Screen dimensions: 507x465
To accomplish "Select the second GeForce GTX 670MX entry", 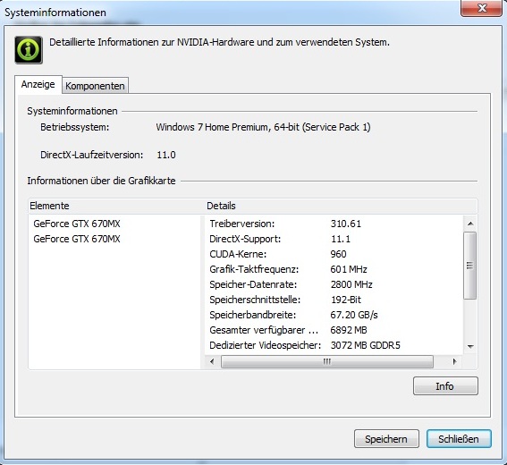I will [77, 239].
